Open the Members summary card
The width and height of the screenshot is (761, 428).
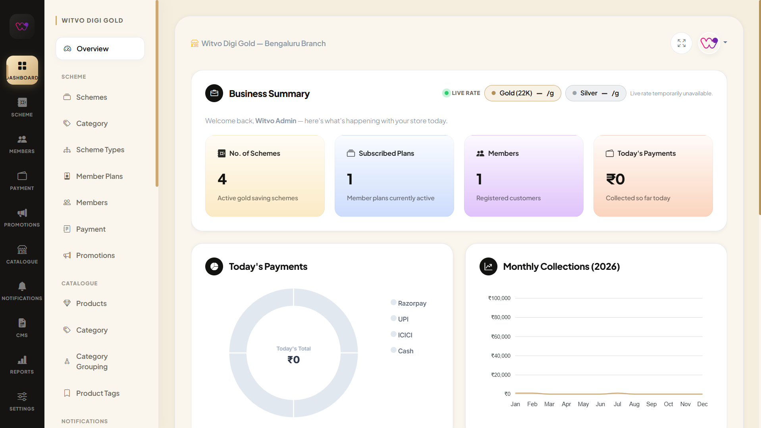[524, 176]
